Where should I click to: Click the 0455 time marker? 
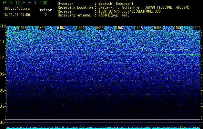click(100, 28)
